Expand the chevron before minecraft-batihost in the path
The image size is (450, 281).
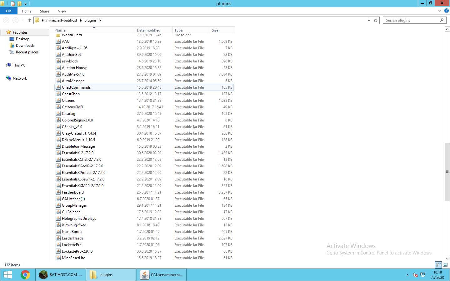(43, 20)
